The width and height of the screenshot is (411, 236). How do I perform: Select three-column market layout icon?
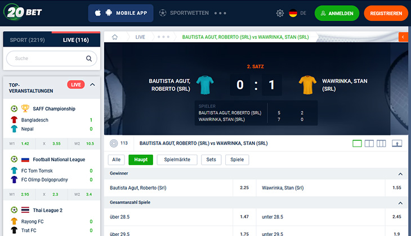coord(381,143)
